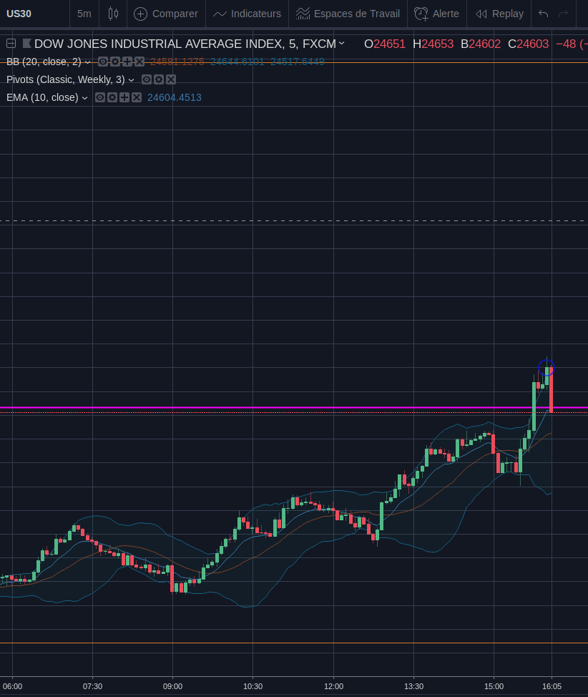The height and width of the screenshot is (697, 588).
Task: Click the Alerte button
Action: point(436,14)
